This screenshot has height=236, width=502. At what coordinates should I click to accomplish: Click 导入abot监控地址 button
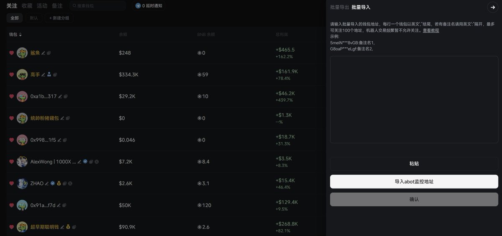coord(414,181)
